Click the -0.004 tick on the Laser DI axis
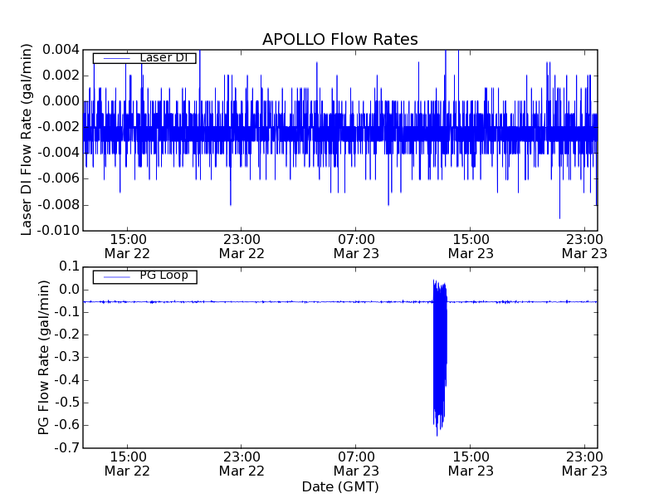The image size is (664, 498). pos(58,153)
